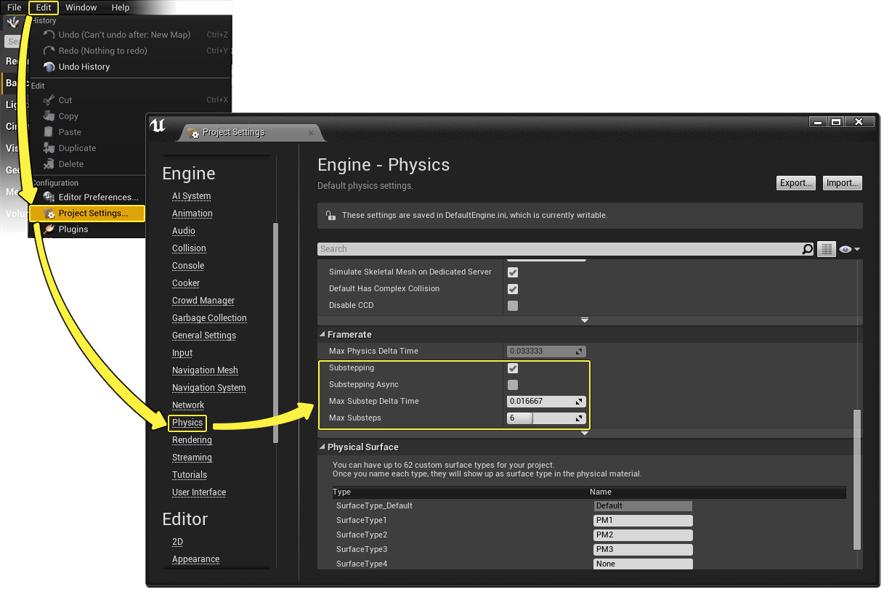Collapse the Framerate section
884x589 pixels.
tap(323, 335)
